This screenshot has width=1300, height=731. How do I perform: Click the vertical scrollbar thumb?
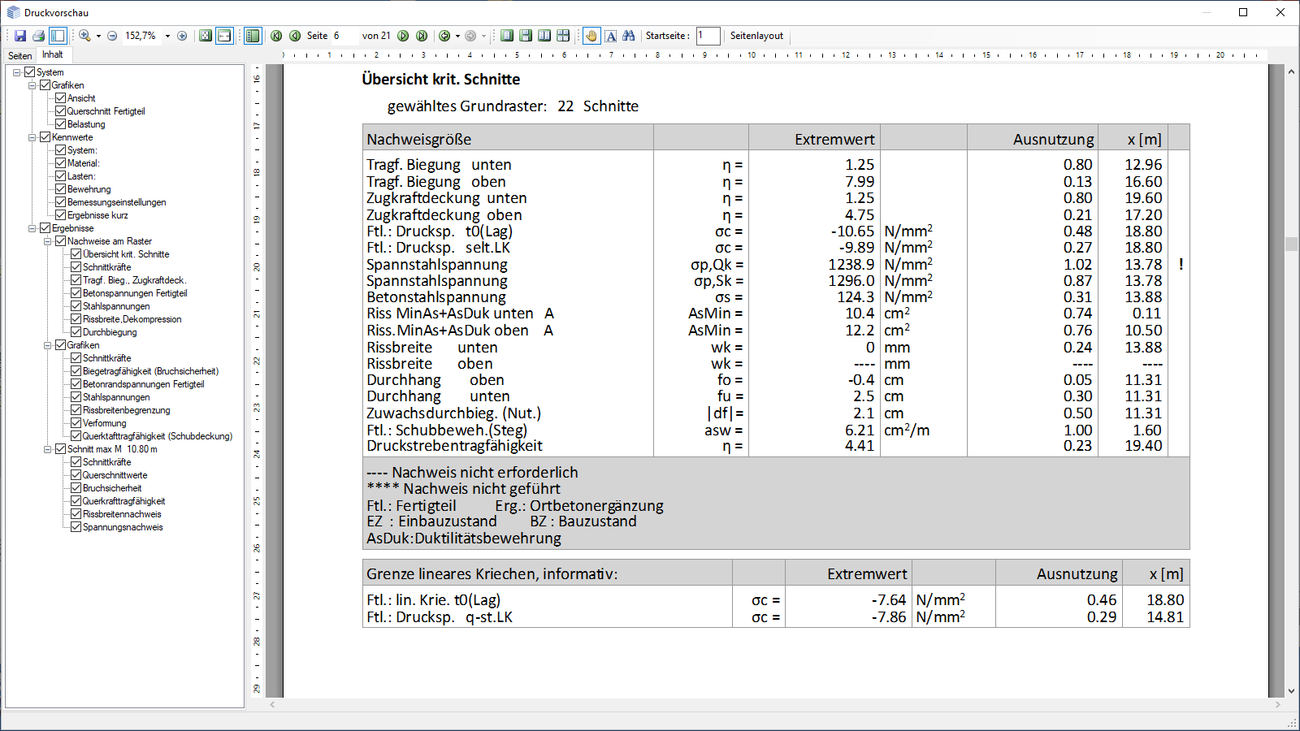tap(1291, 244)
